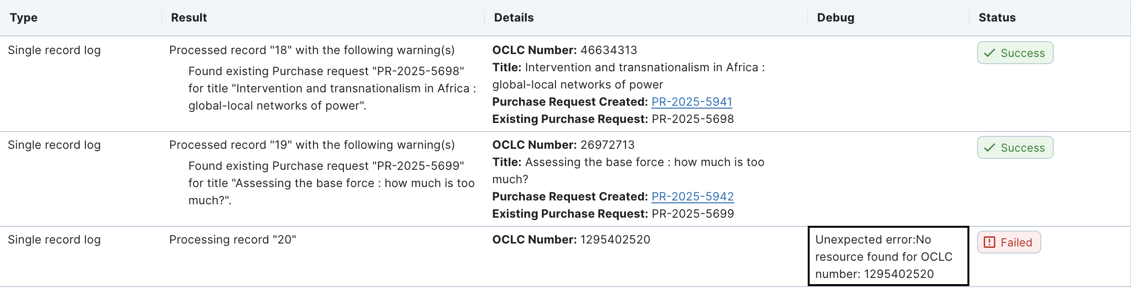Click the green checkmark icon for record 18
This screenshot has width=1131, height=288.
(990, 53)
